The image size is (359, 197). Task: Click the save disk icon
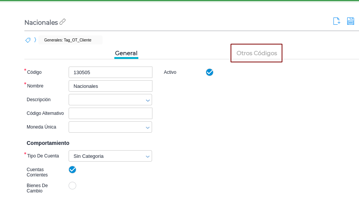tap(351, 21)
